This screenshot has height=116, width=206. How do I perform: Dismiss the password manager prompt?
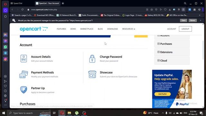pos(201,20)
